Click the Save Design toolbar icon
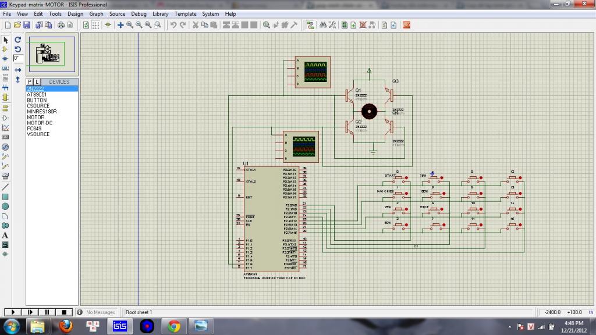The image size is (596, 335). pos(26,25)
